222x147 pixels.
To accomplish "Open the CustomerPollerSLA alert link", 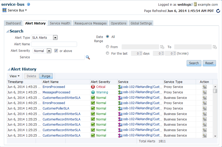I will pos(56,108).
